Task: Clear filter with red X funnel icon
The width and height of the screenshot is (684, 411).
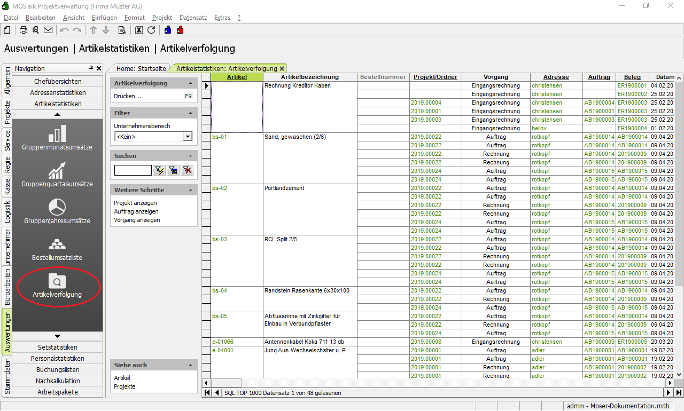Action: pos(186,170)
